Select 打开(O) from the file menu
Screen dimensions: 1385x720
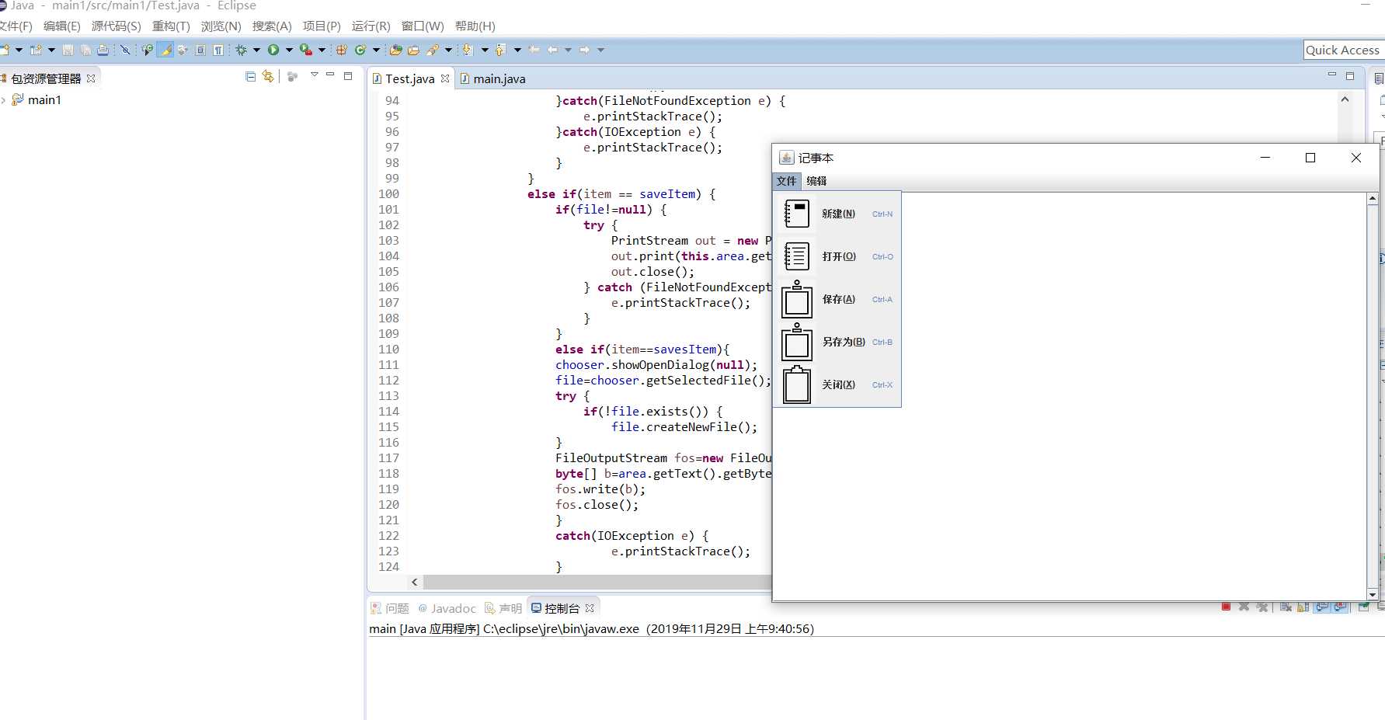coord(839,256)
